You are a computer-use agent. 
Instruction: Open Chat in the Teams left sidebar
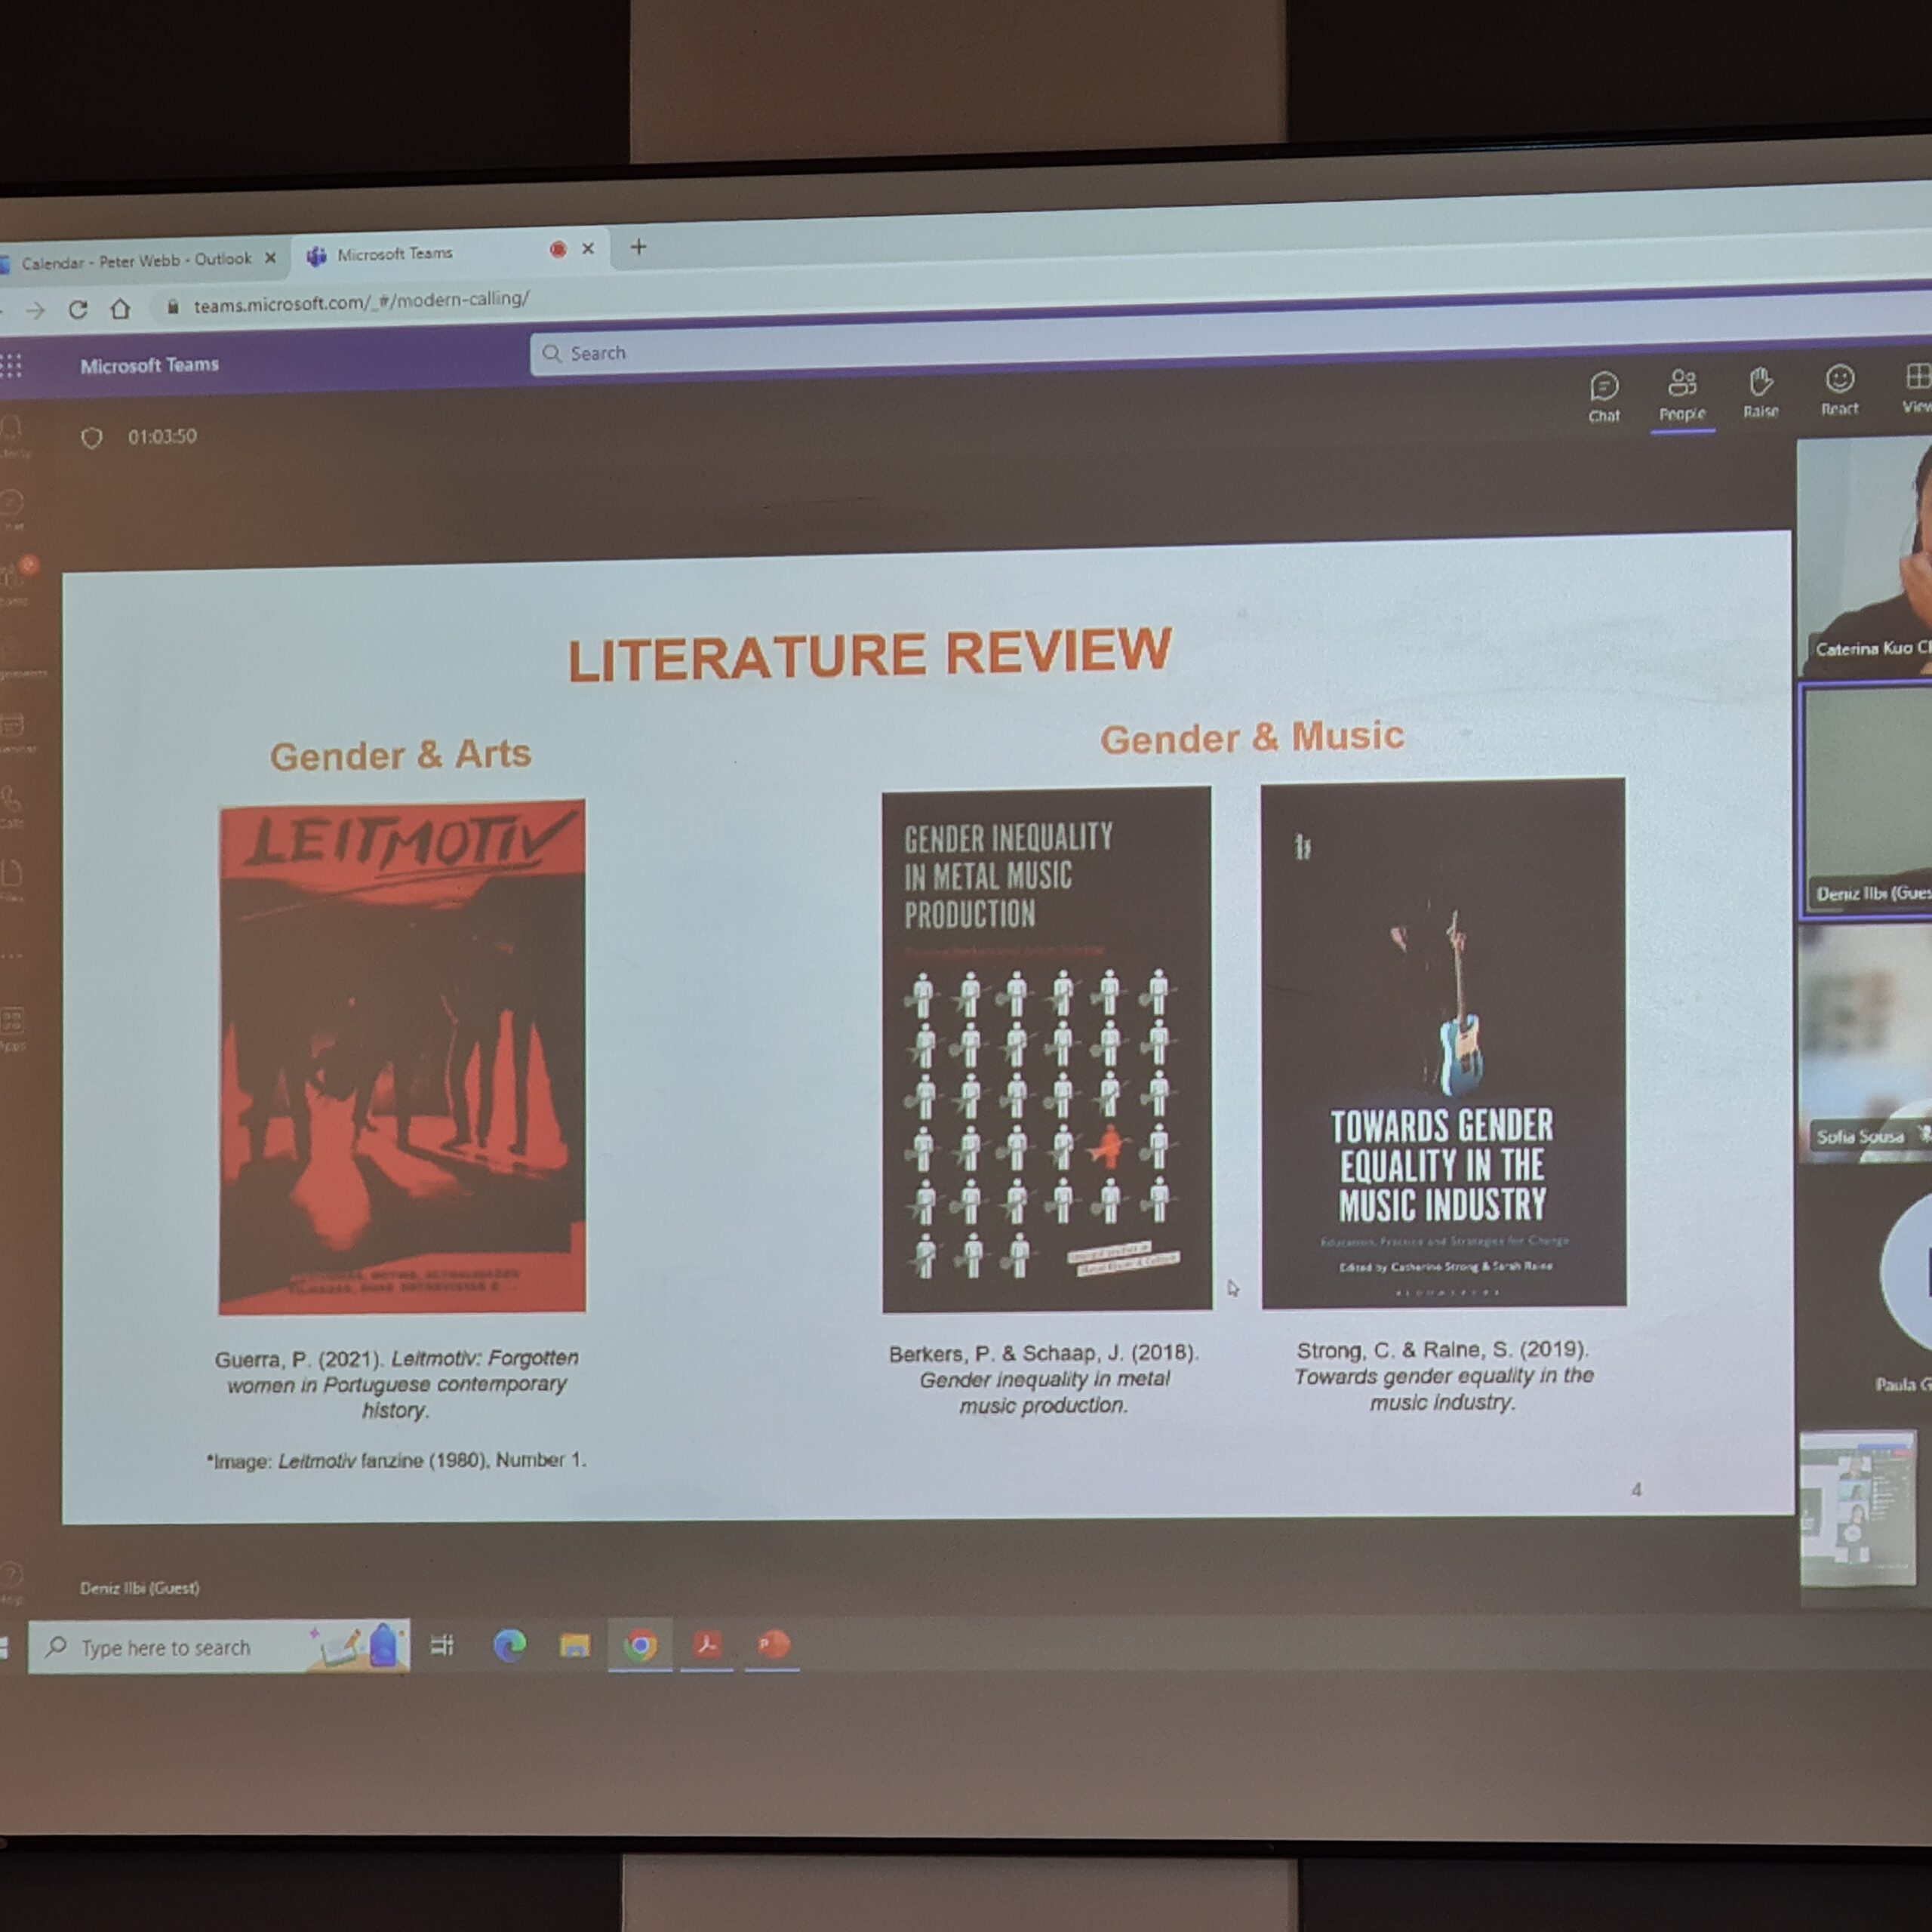pyautogui.click(x=12, y=509)
